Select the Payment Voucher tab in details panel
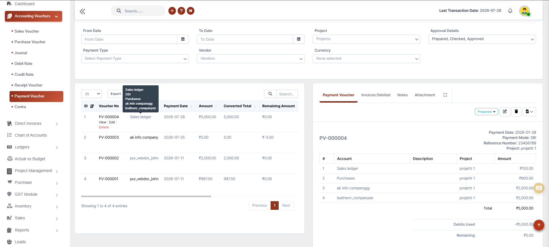Viewport: 549px width, 247px height. pos(338,95)
